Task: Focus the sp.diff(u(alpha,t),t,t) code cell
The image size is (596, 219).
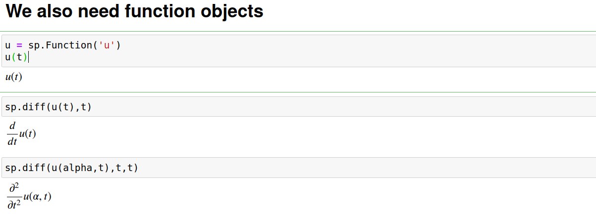Action: 299,168
